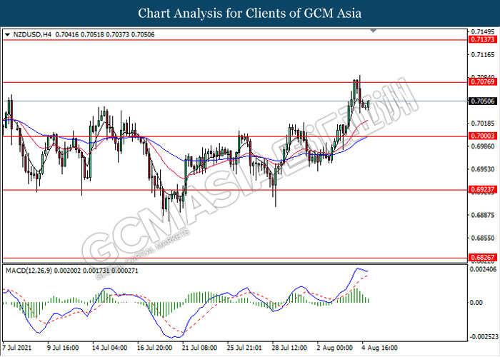The width and height of the screenshot is (500, 357).
Task: Click the 2 Aug 00:00 time label
Action: click(334, 348)
